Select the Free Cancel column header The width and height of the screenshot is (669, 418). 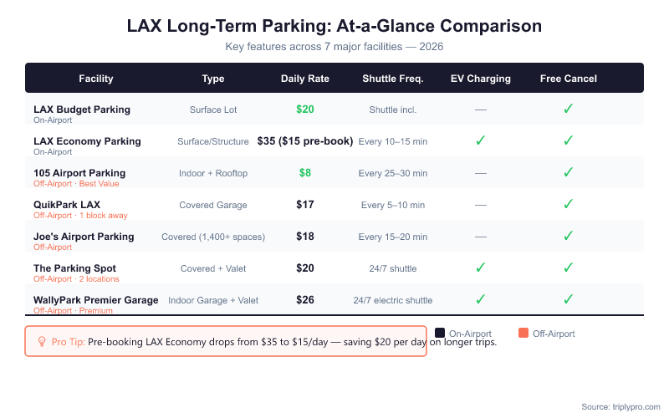coord(568,79)
